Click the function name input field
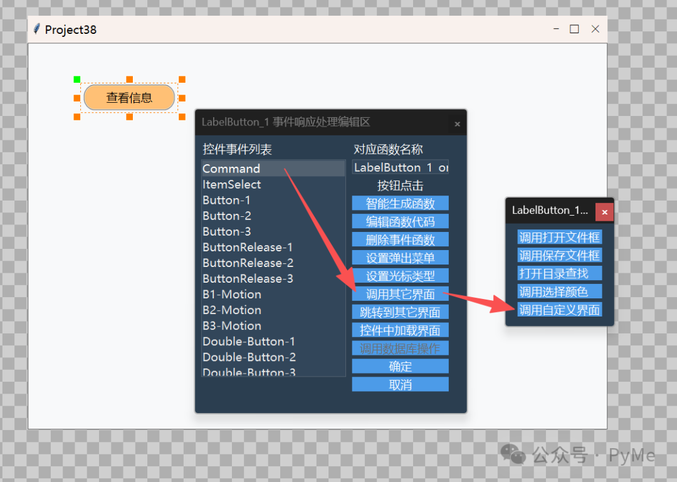The image size is (677, 482). (x=400, y=167)
